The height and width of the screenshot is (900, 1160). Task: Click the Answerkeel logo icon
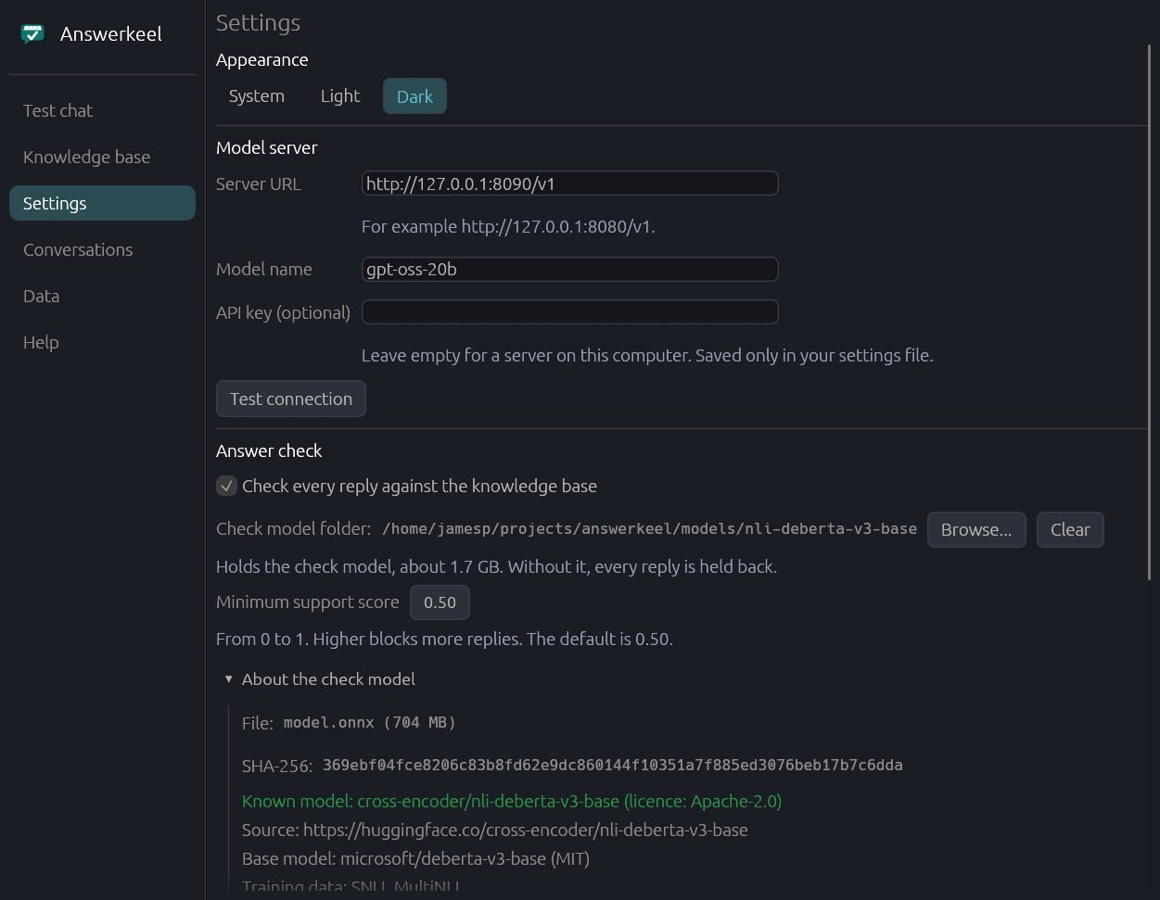32,34
